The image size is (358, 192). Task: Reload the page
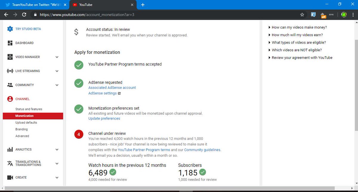(x=24, y=14)
